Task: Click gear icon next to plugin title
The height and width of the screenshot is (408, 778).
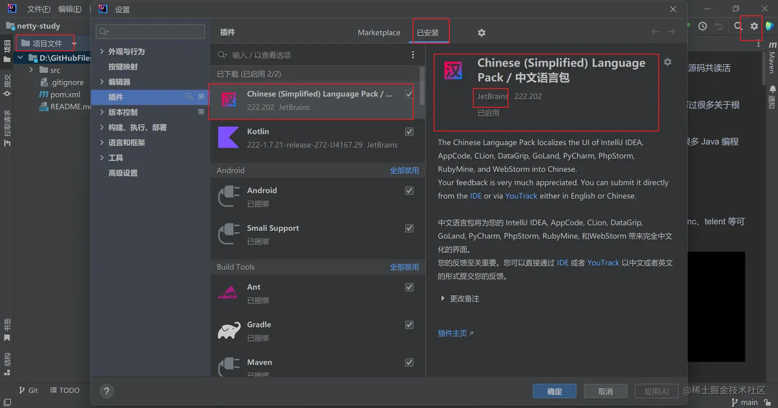Action: (667, 62)
